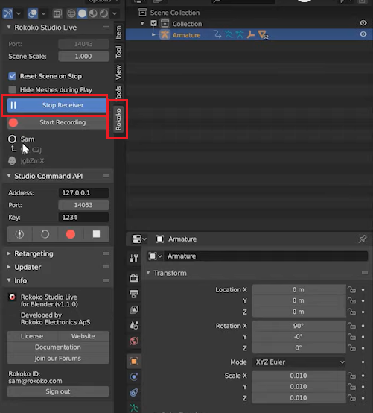Switch to material preview shading
373x413 pixels.
pos(93,13)
